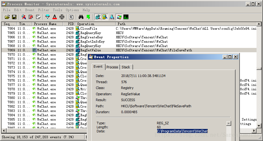Sort by PID column header
This screenshot has width=263, height=141.
click(x=69, y=24)
